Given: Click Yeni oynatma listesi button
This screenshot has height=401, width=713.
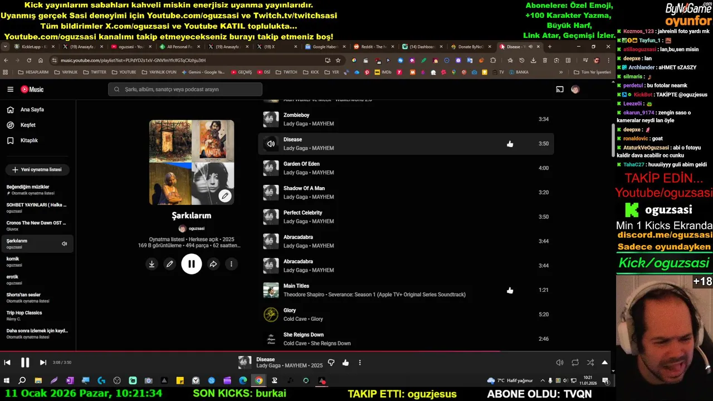Looking at the screenshot, I should pyautogui.click(x=37, y=169).
